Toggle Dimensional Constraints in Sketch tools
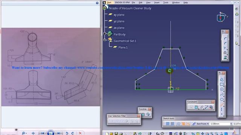Image resolution: width=241 pixels, height=135 pixels. [x=188, y=124]
